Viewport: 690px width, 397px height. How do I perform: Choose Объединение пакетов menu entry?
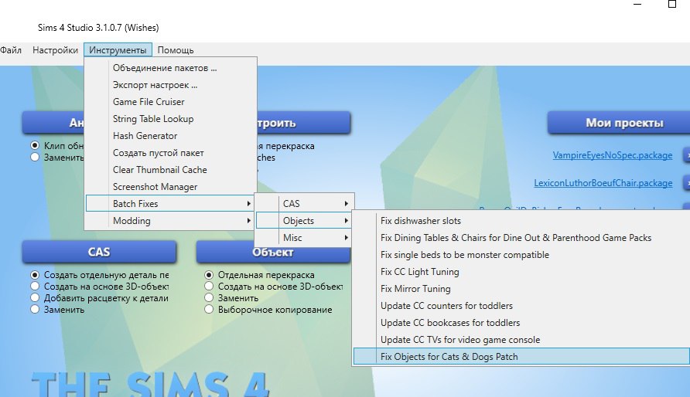tap(171, 68)
